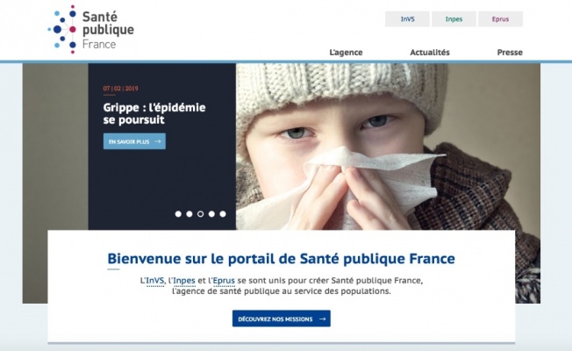The width and height of the screenshot is (572, 351).
Task: Open the InVS site button
Action: pyautogui.click(x=407, y=19)
